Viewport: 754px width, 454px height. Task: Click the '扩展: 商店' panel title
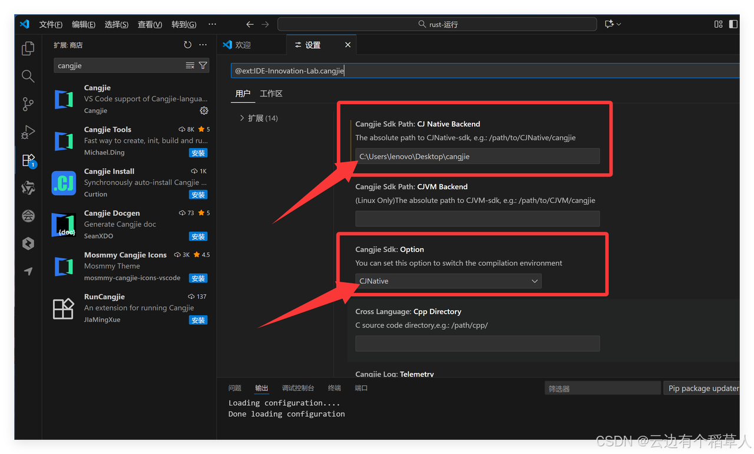[68, 45]
